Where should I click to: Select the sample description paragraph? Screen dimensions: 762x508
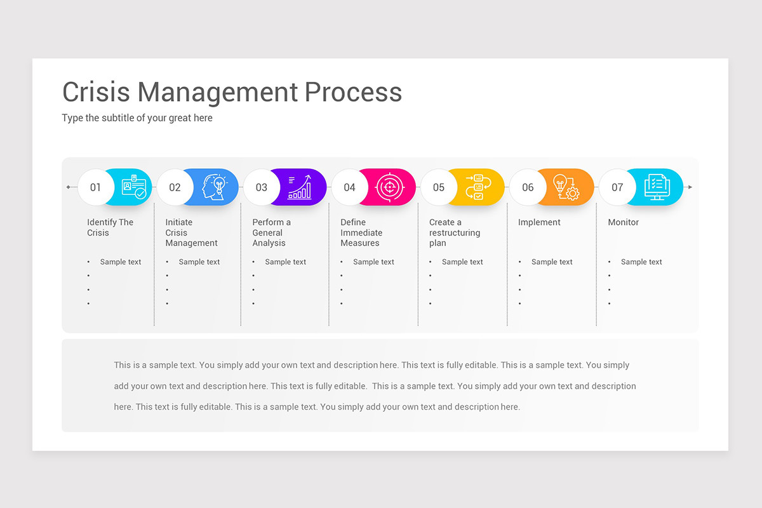pyautogui.click(x=375, y=386)
